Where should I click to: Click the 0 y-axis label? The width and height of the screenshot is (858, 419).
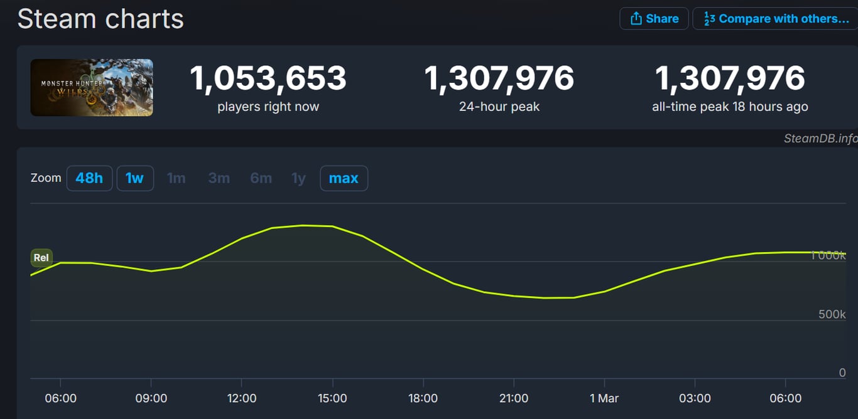coord(843,373)
